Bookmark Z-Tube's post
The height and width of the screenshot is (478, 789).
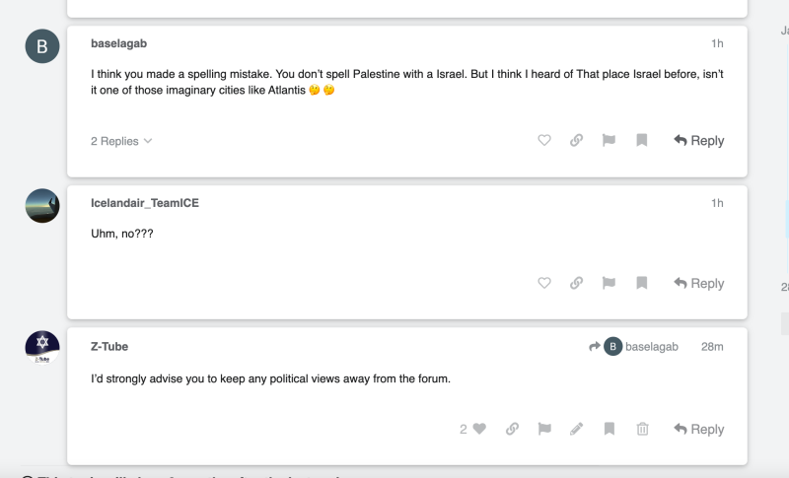click(x=610, y=429)
